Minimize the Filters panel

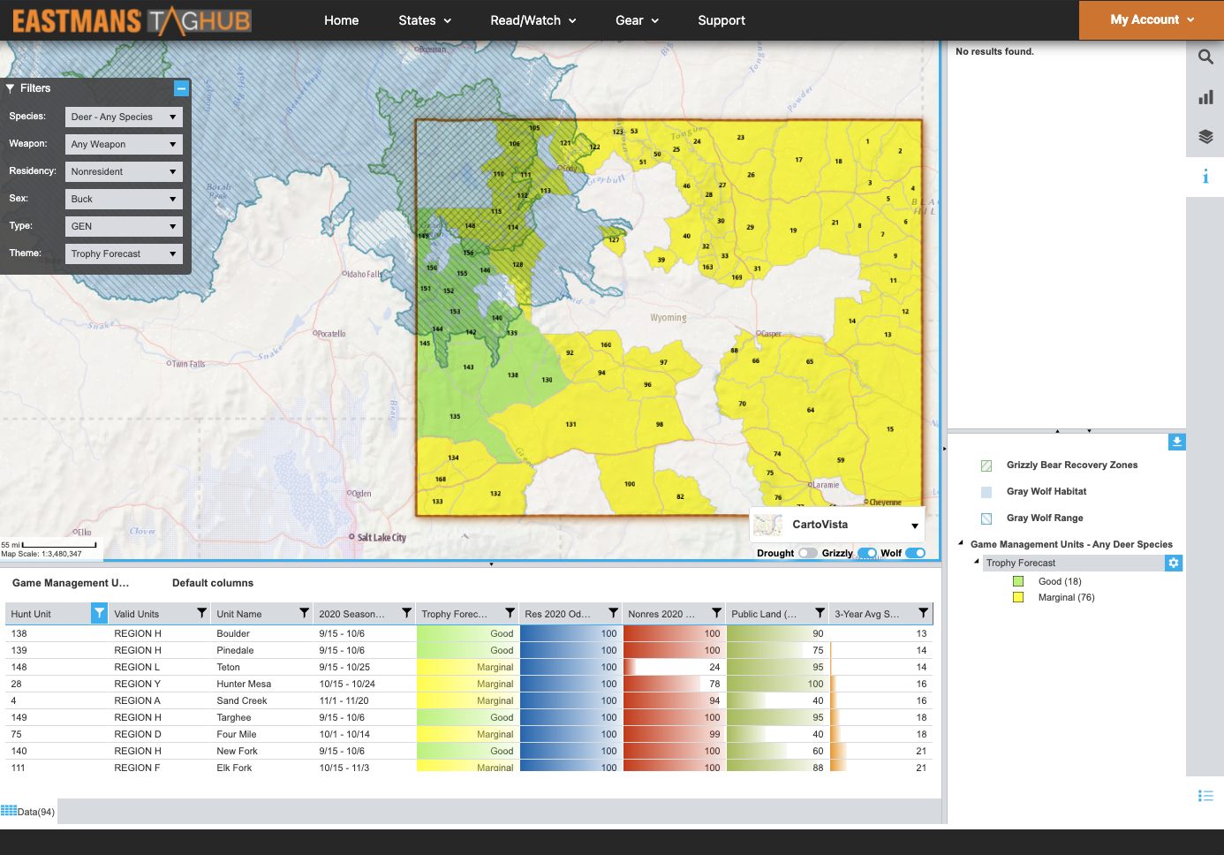pos(181,88)
